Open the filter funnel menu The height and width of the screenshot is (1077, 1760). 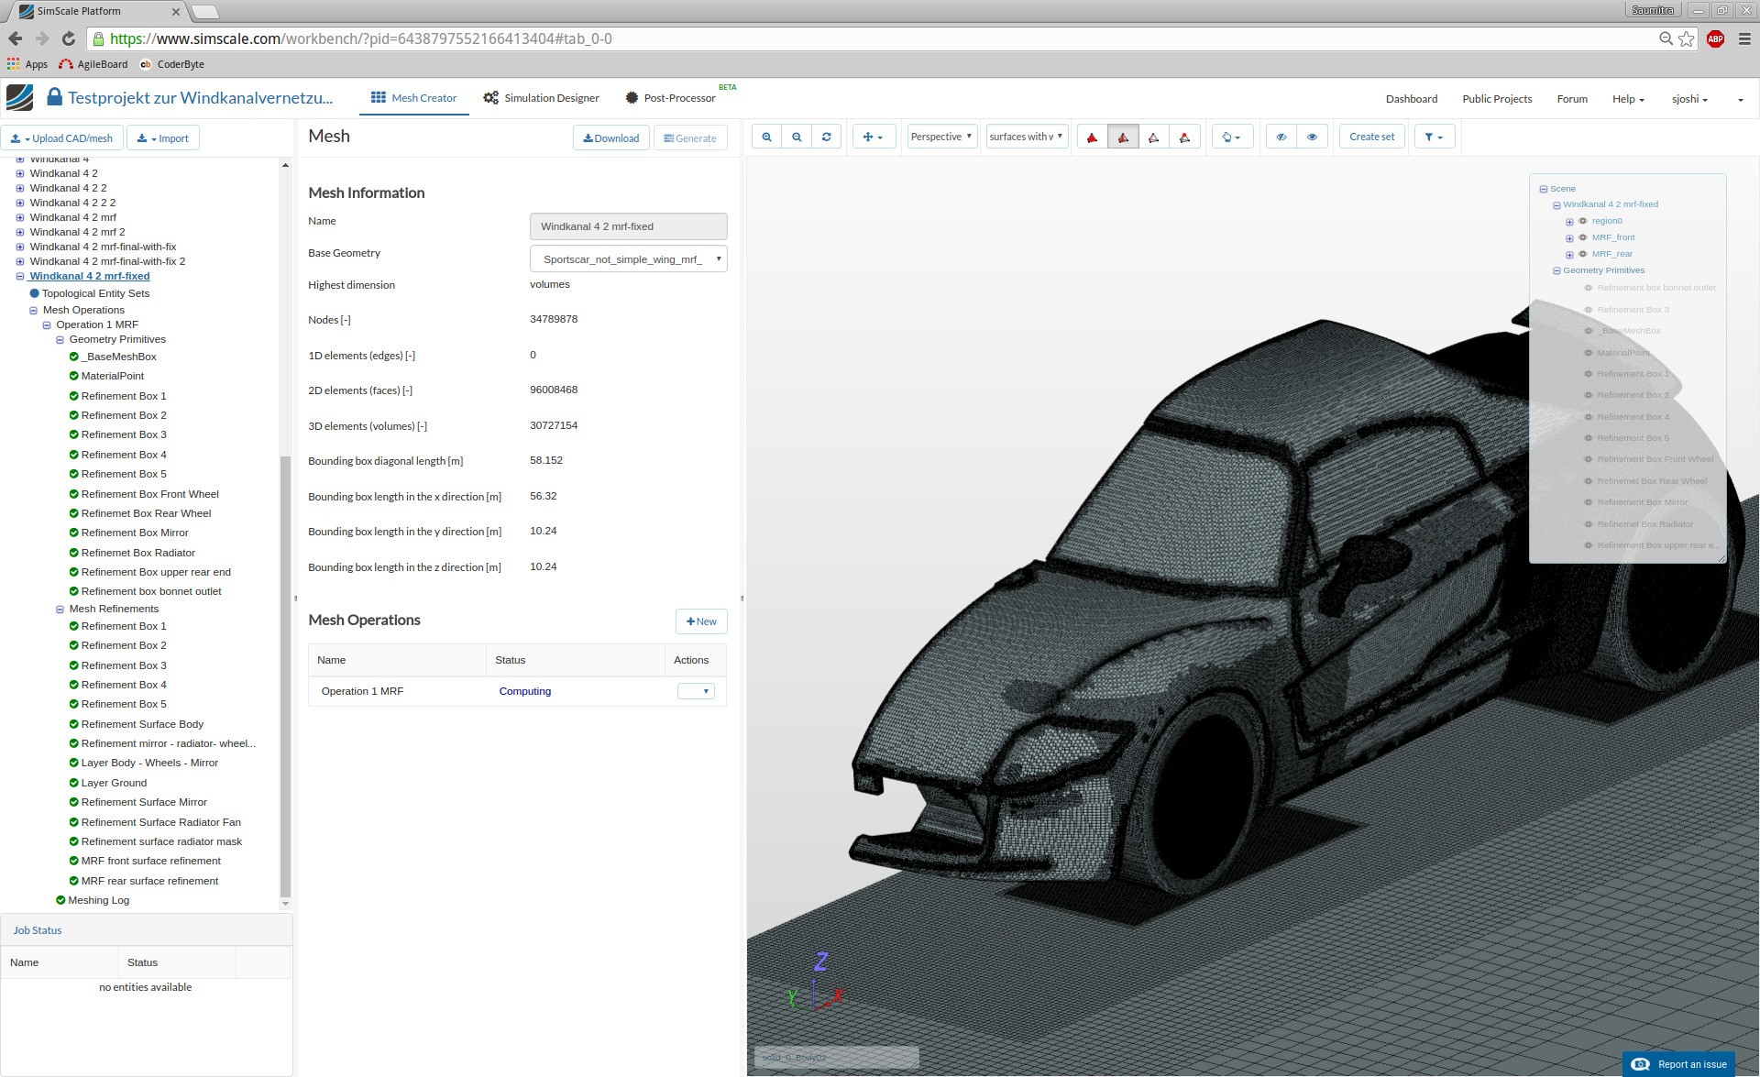(x=1434, y=137)
